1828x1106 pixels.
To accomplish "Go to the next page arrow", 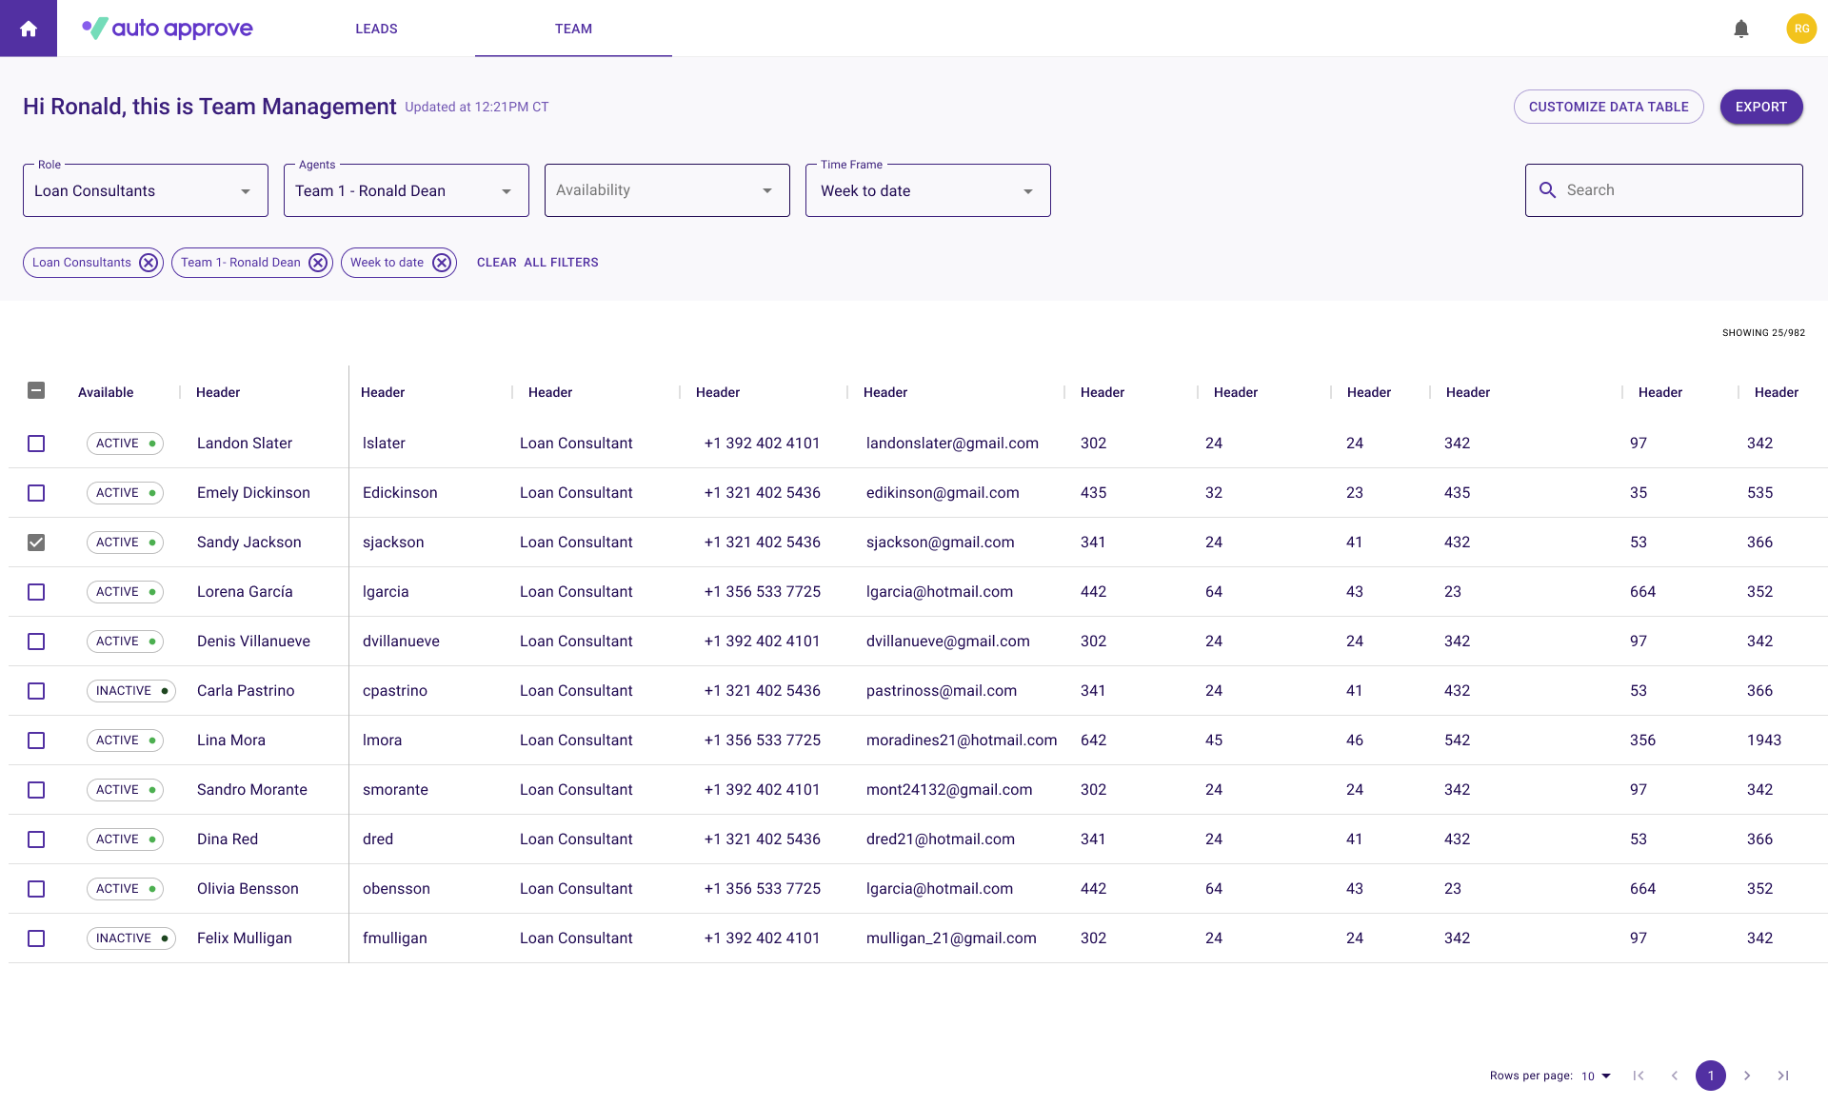I will tap(1747, 1076).
